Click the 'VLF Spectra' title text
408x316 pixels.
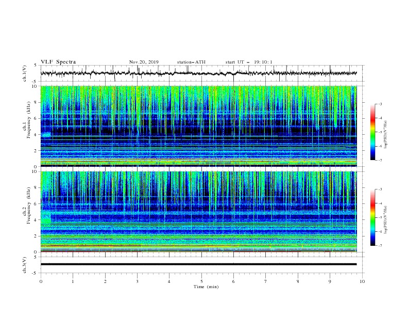58,62
